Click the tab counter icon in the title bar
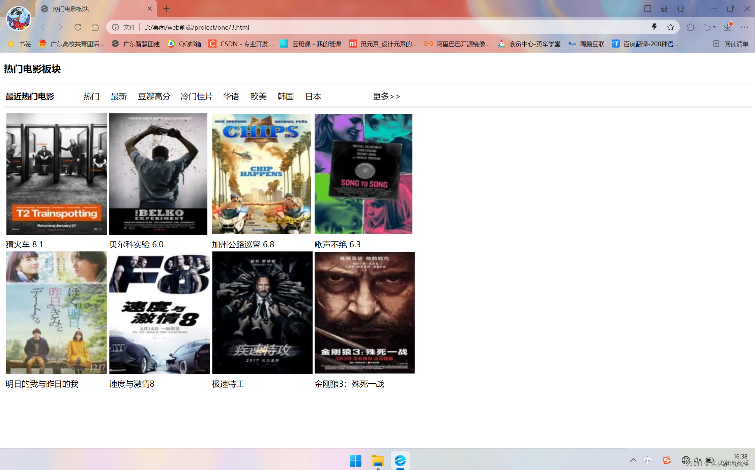The image size is (755, 470). tap(647, 9)
